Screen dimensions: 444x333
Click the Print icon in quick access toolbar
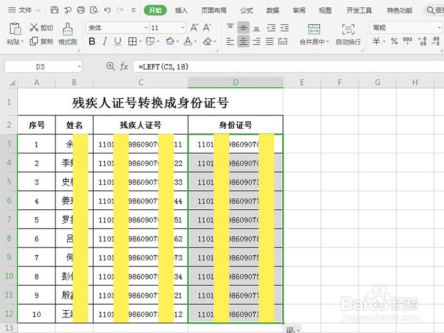tap(81, 10)
